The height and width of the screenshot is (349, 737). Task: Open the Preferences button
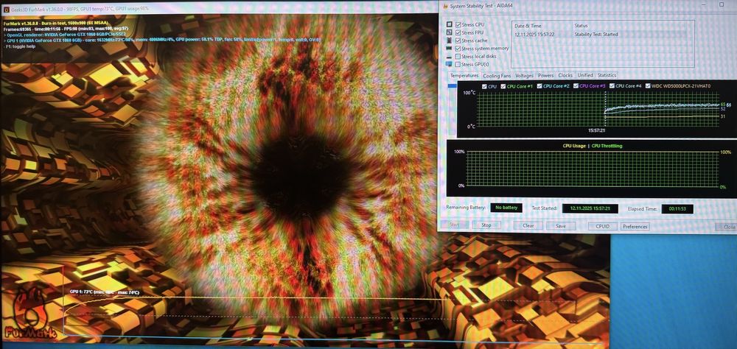point(635,227)
